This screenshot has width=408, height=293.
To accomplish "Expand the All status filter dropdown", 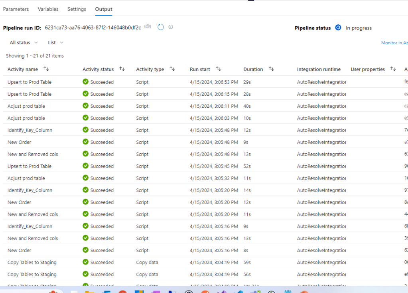I will 24,43.
